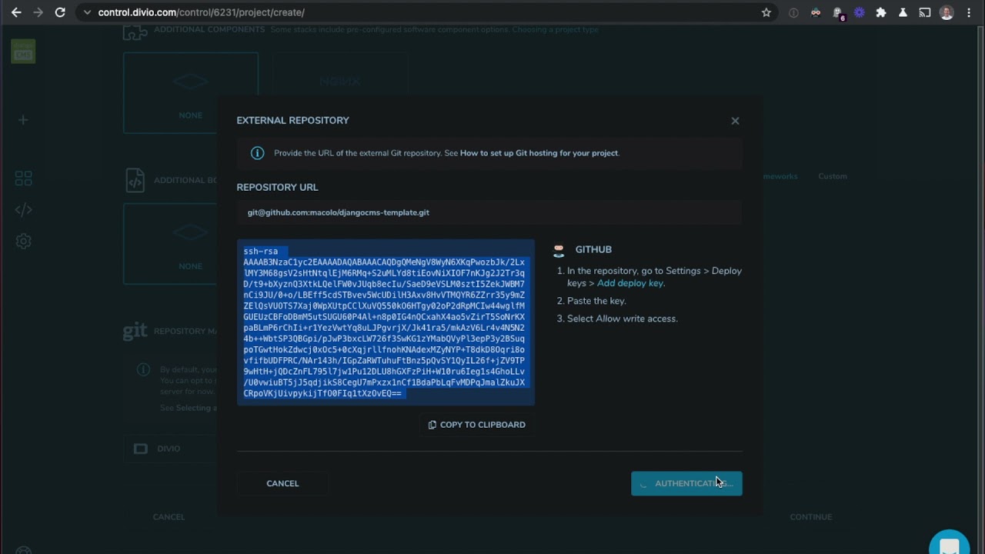Cancel the External Repository dialog
985x554 pixels.
click(282, 483)
